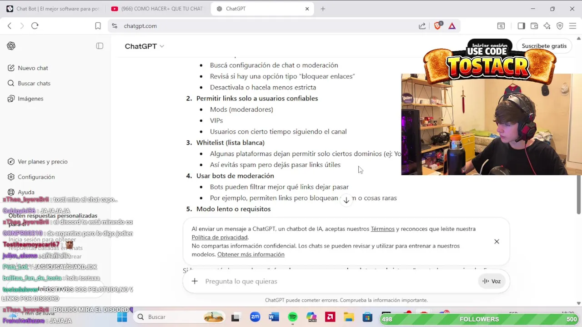Click the page vertical scrollbar thumb
Image resolution: width=582 pixels, height=327 pixels.
(x=578, y=194)
